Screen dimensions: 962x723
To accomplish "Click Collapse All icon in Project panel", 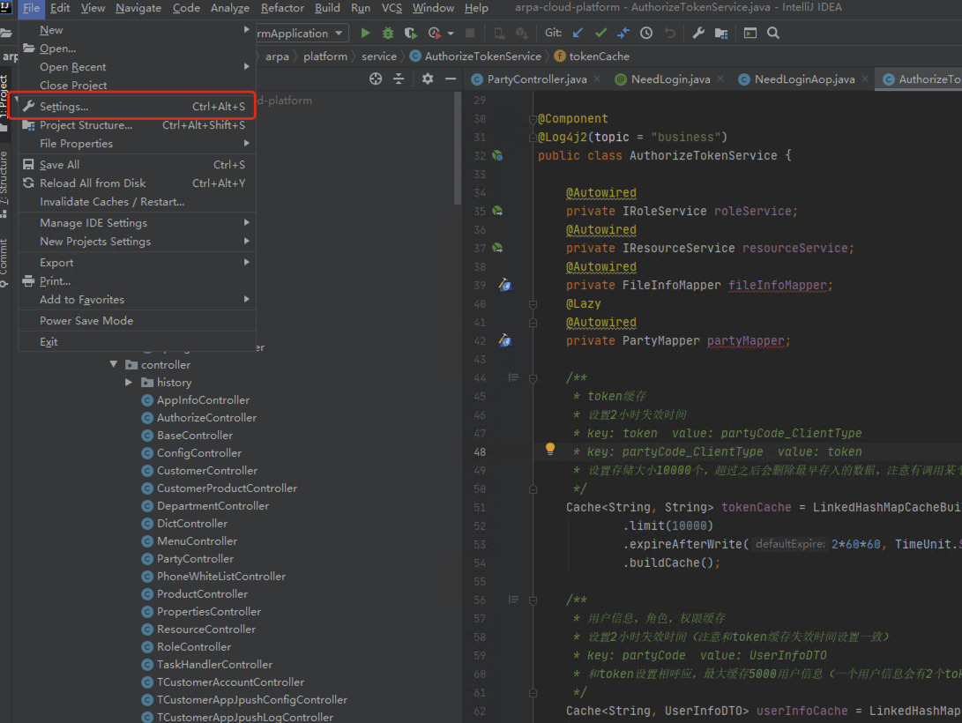I will tap(399, 78).
